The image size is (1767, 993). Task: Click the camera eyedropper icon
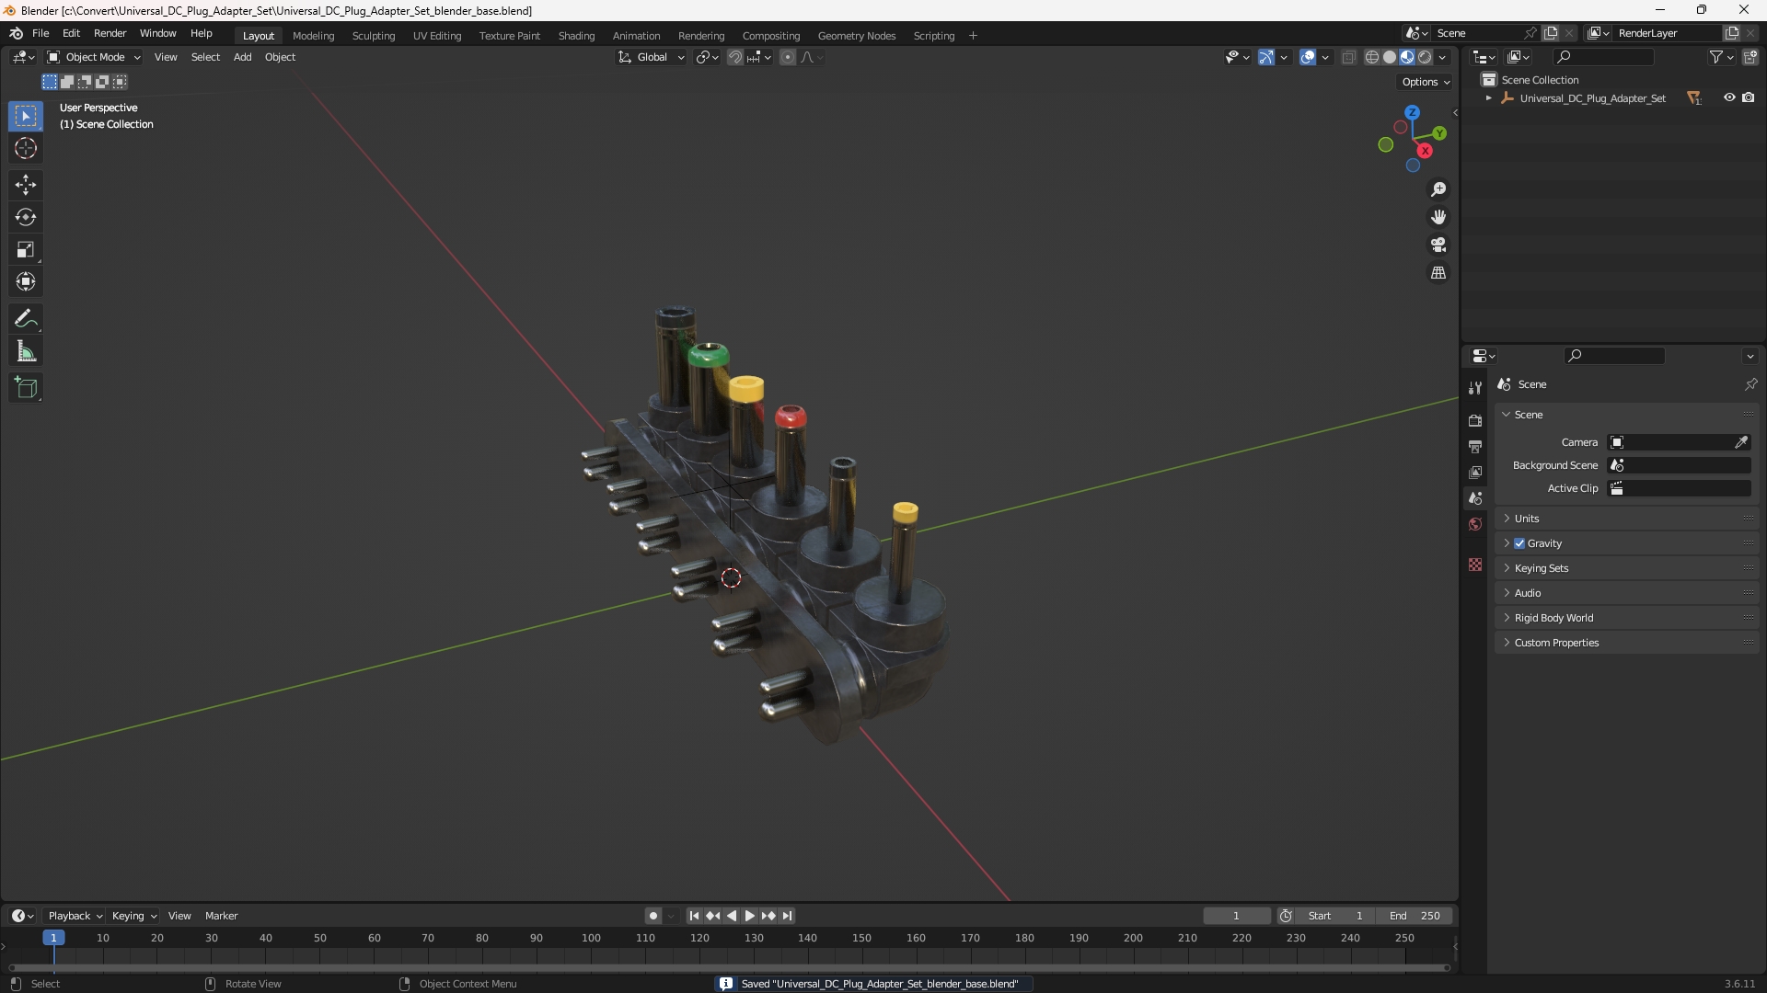tap(1741, 442)
